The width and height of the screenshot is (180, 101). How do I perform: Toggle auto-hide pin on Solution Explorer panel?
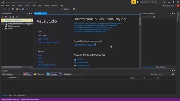point(172,13)
